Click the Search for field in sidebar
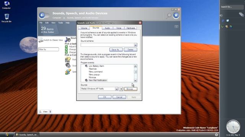Screen dimensions: 245x137 click(x=232, y=7)
